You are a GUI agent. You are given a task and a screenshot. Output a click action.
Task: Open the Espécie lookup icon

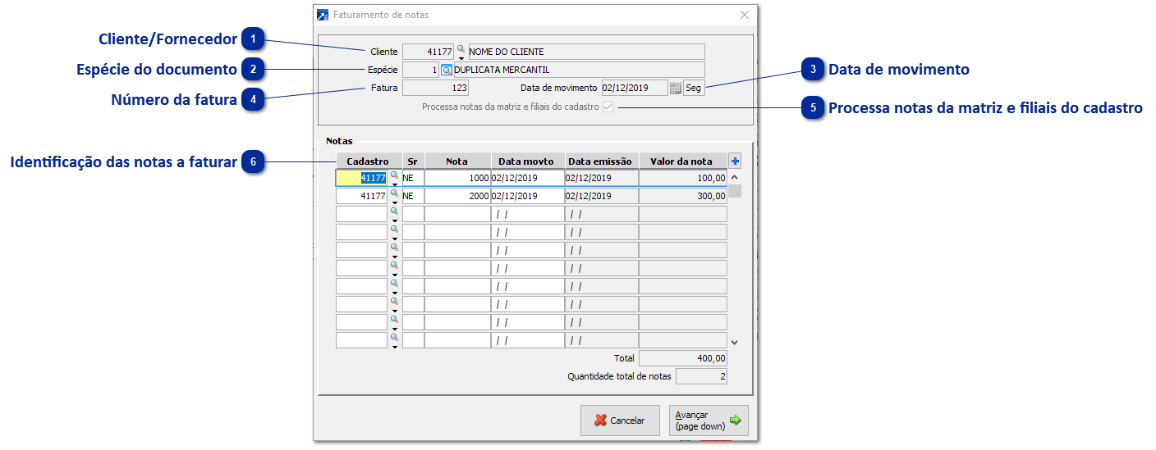[446, 70]
